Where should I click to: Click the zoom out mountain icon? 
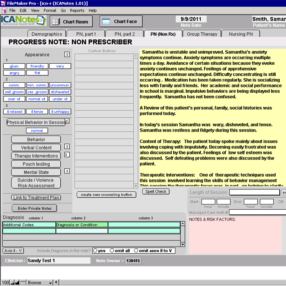coord(12,283)
